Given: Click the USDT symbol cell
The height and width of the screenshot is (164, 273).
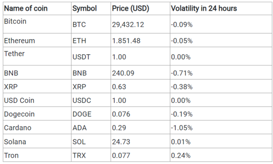Looking at the screenshot, I should (x=91, y=56).
